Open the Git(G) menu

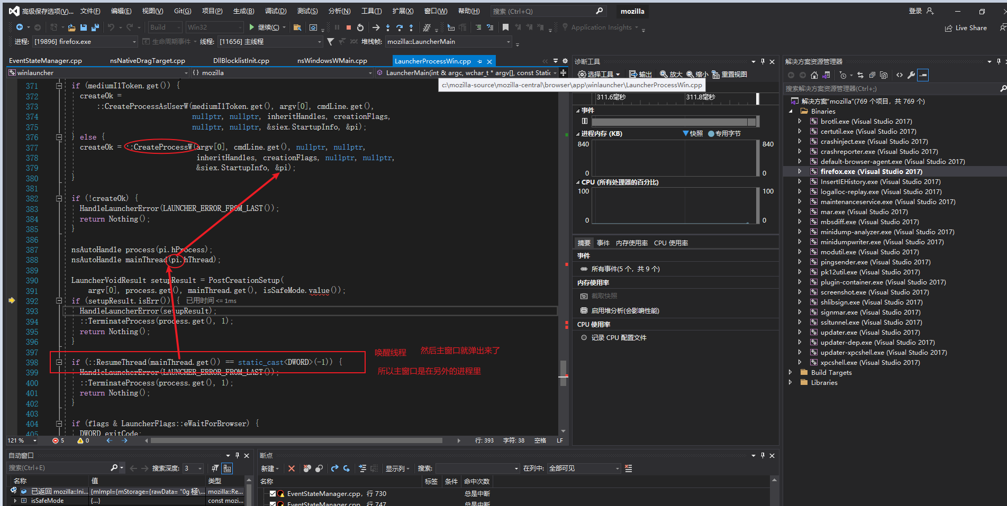(x=183, y=11)
